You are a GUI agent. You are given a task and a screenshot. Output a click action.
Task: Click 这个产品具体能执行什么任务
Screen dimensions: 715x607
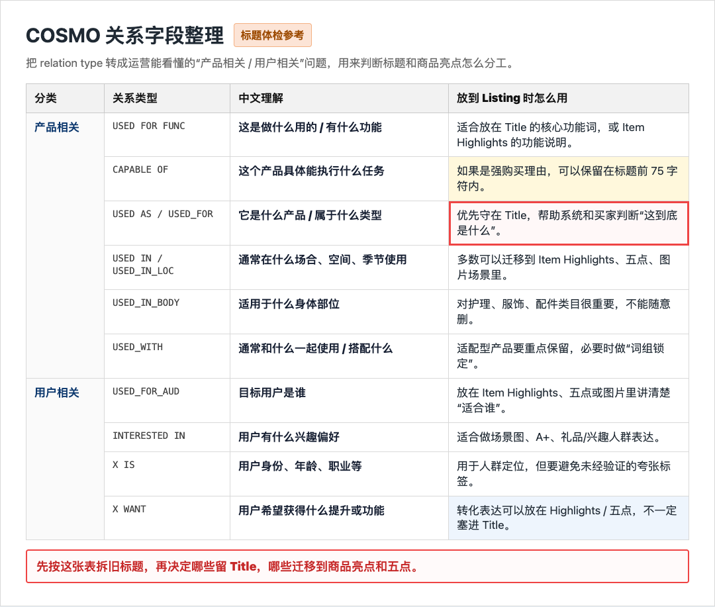pyautogui.click(x=311, y=171)
